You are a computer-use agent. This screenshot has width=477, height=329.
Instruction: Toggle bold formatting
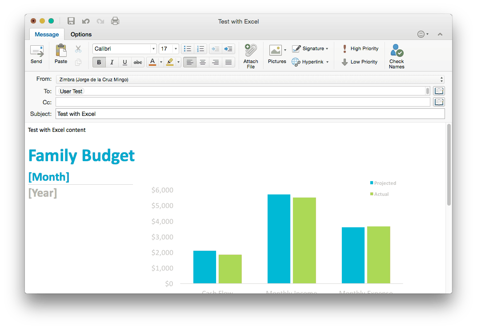point(99,62)
